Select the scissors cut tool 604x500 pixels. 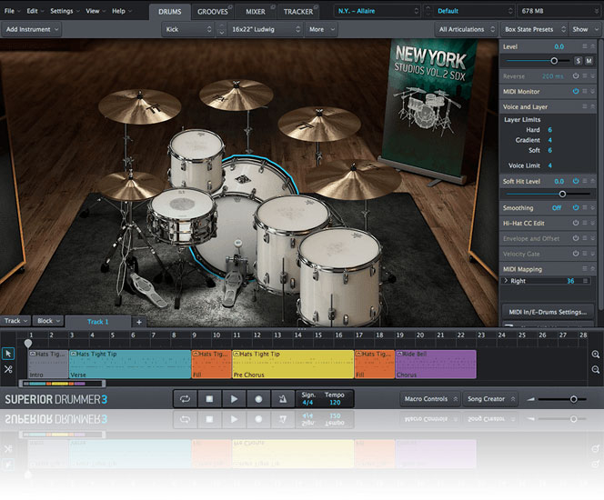[8, 369]
